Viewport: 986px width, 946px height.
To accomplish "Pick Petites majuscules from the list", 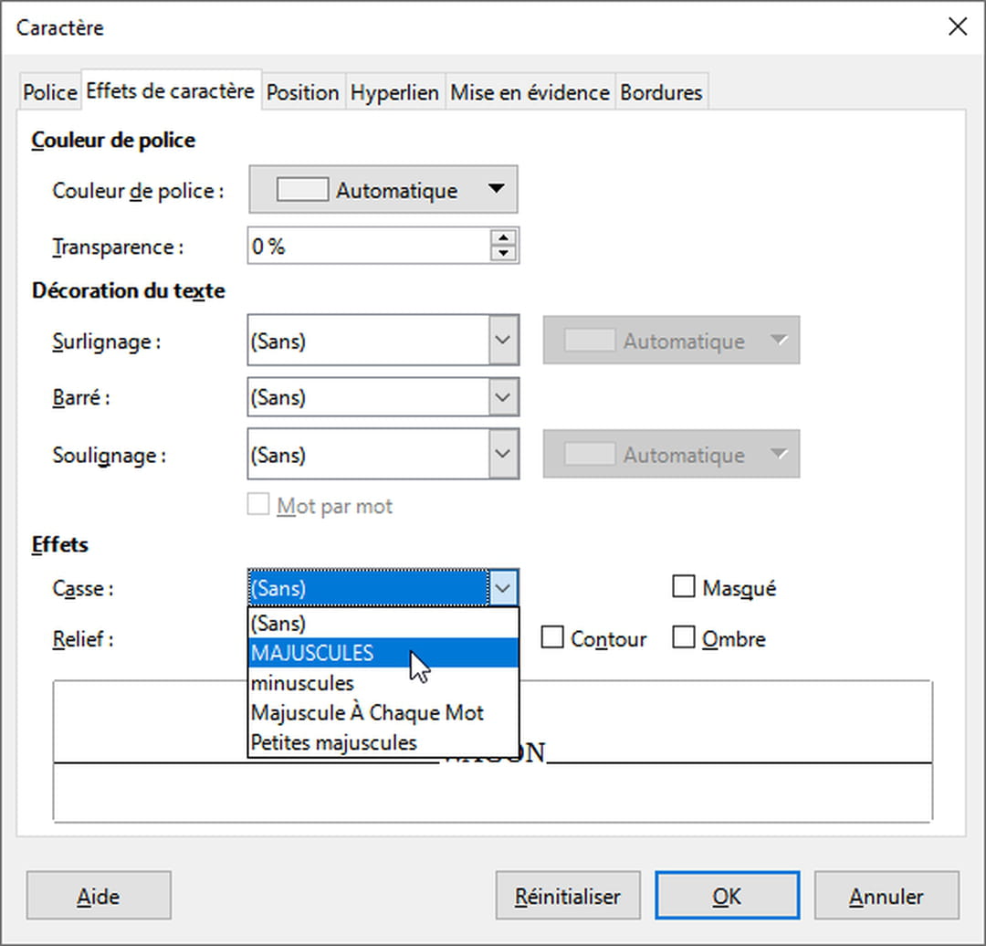I will [x=333, y=742].
